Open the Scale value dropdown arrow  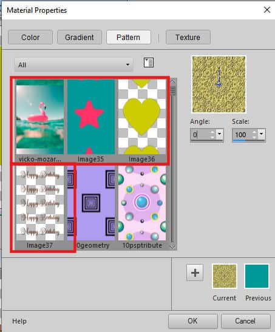coord(262,134)
